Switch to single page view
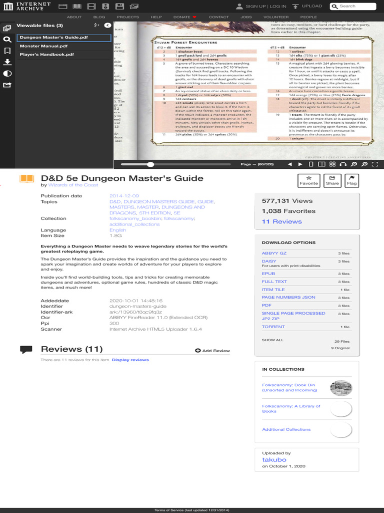Screen dimensions: 384x513 311,164
